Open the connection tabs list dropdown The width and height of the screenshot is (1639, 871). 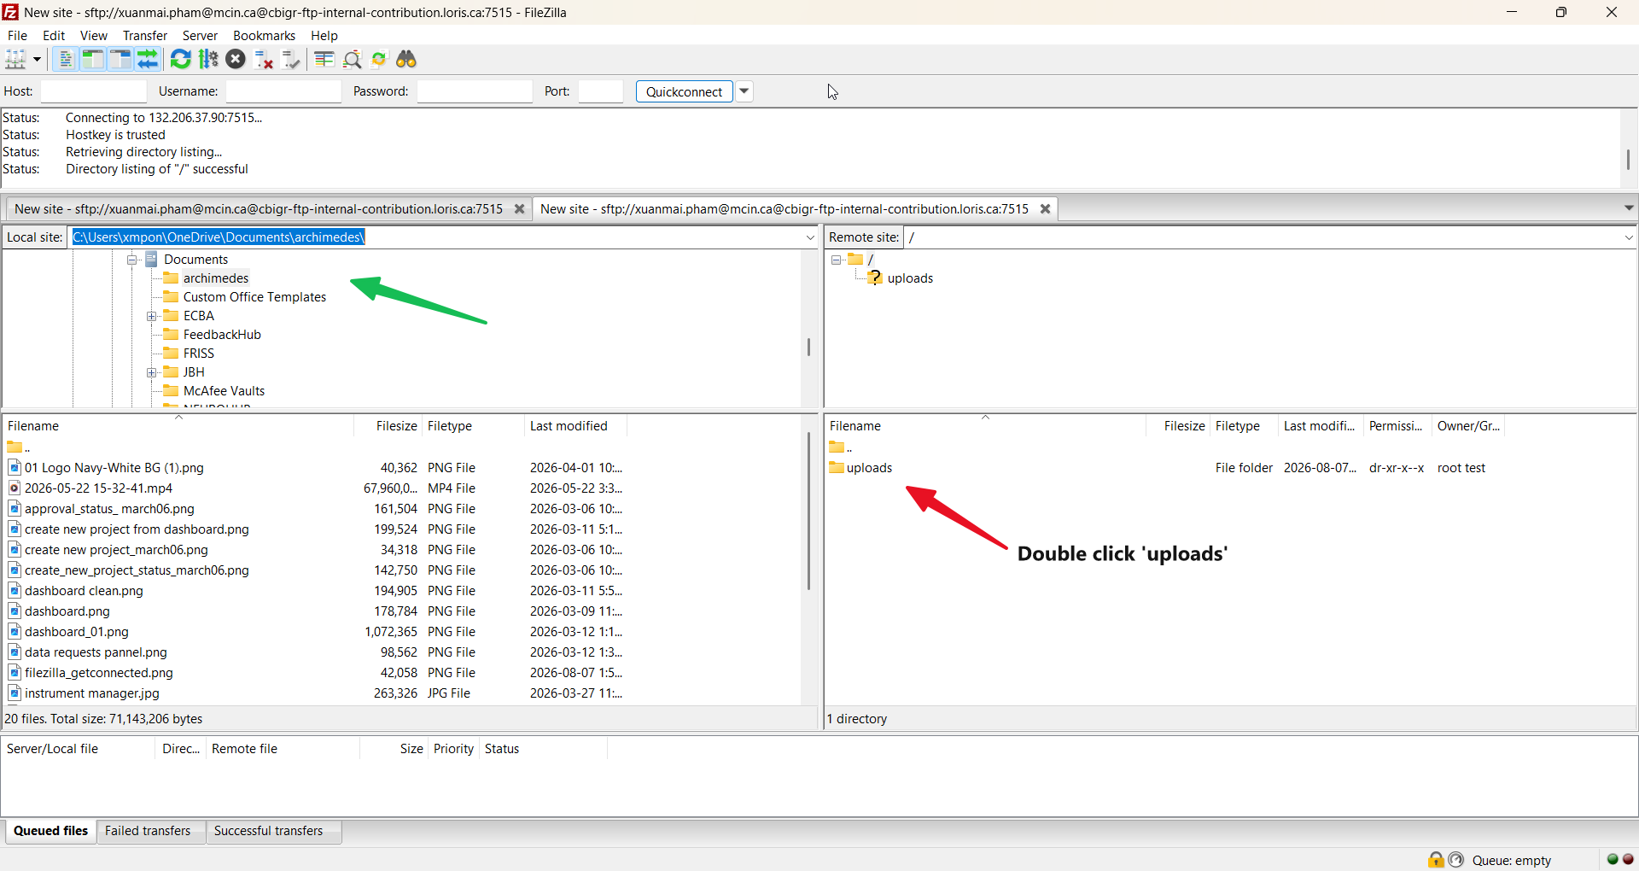tap(1629, 208)
